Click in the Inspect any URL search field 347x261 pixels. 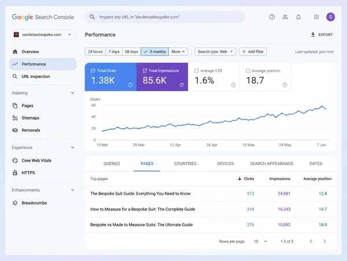(165, 17)
